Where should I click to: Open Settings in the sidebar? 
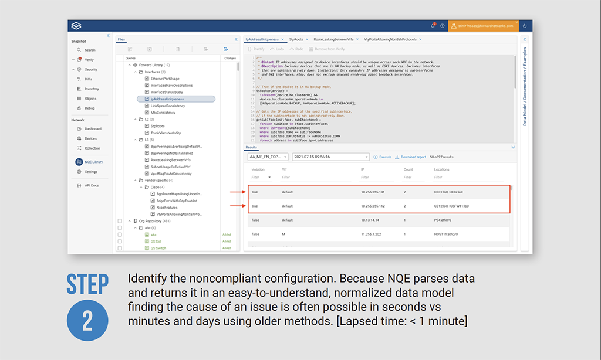pos(87,172)
